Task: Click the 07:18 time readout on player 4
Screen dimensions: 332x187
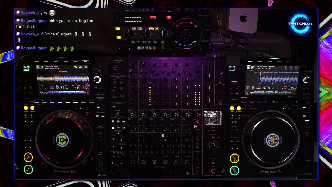Action: click(269, 88)
